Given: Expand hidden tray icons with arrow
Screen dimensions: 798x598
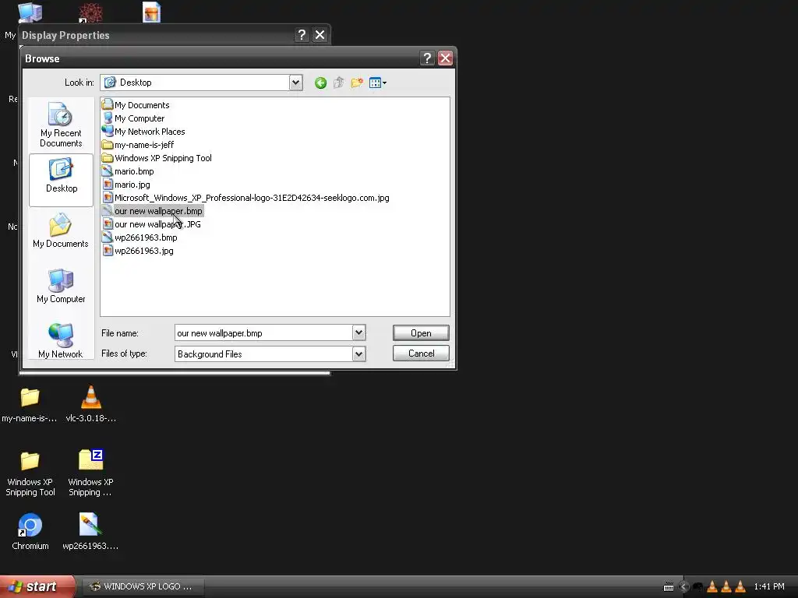Looking at the screenshot, I should coord(683,587).
